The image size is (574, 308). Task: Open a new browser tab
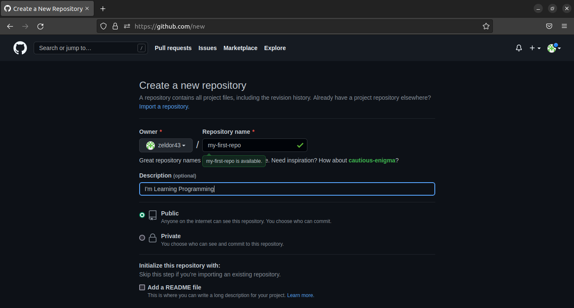tap(103, 8)
